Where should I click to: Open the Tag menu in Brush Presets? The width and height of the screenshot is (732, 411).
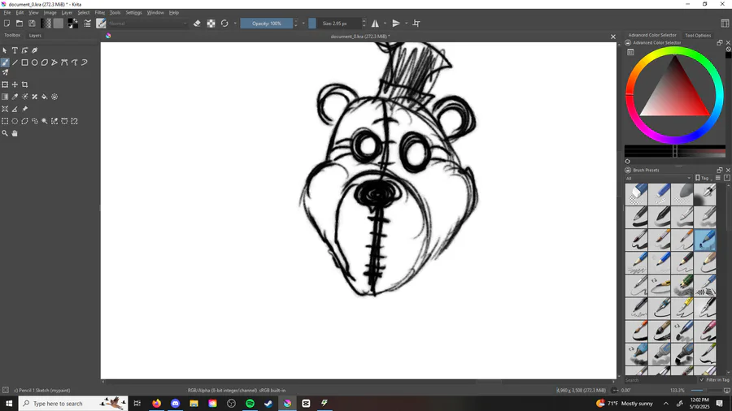(704, 178)
